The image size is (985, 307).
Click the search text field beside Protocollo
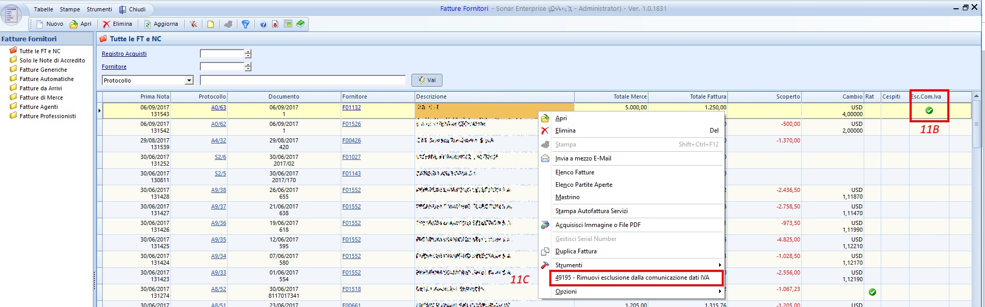point(303,80)
